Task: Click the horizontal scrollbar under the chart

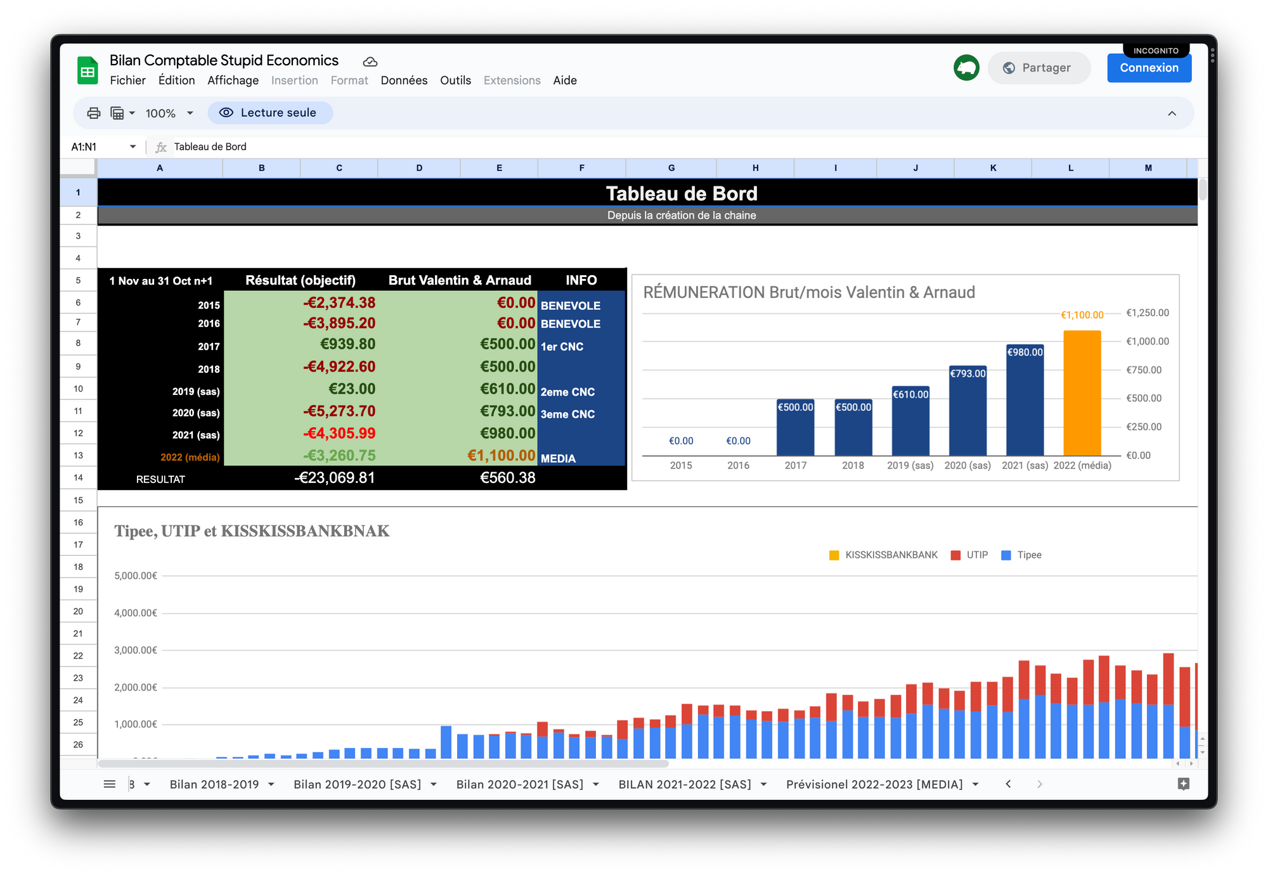Action: (384, 764)
